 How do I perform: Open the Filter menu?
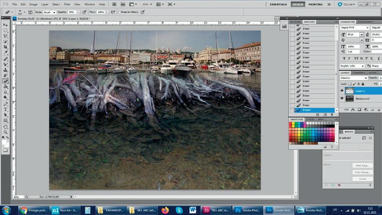pyautogui.click(x=67, y=4)
